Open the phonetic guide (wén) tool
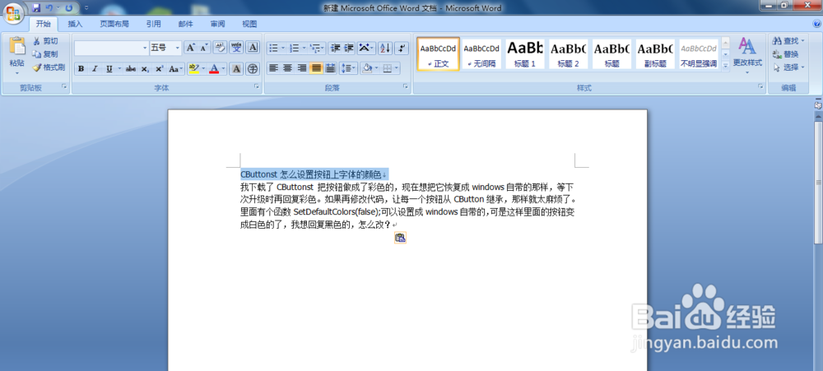823x371 pixels. pos(236,47)
